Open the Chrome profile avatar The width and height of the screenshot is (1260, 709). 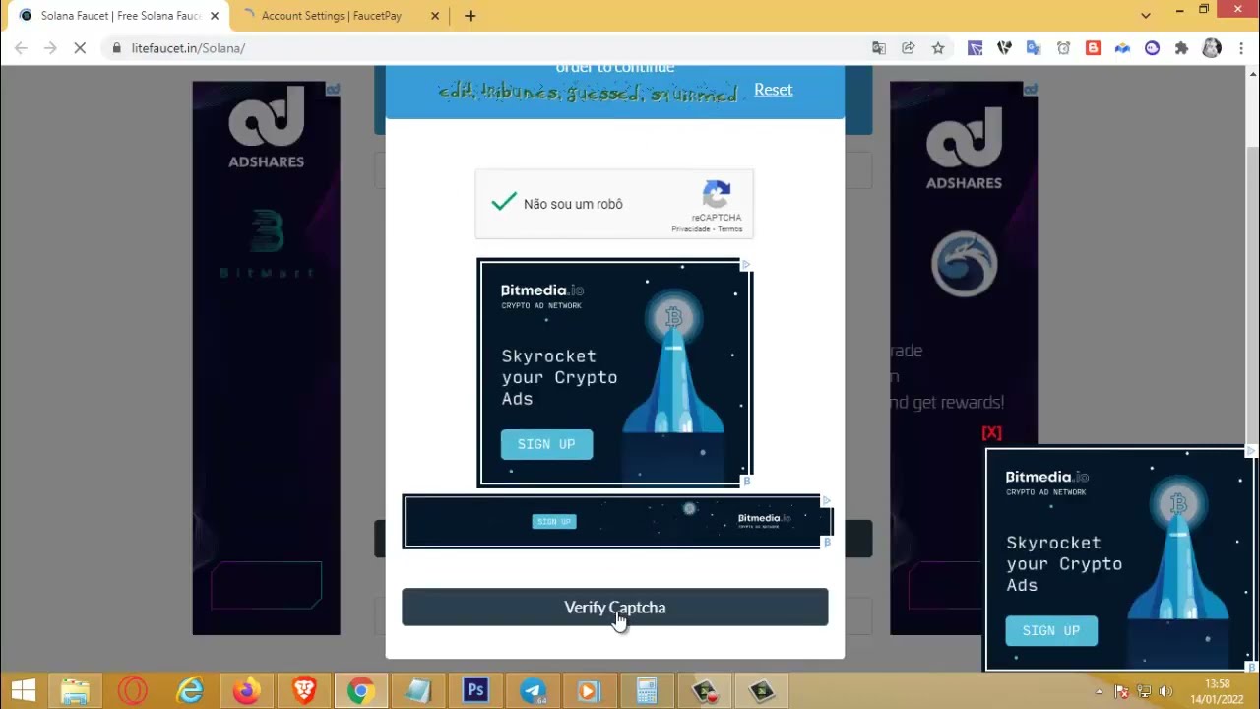pos(1212,47)
